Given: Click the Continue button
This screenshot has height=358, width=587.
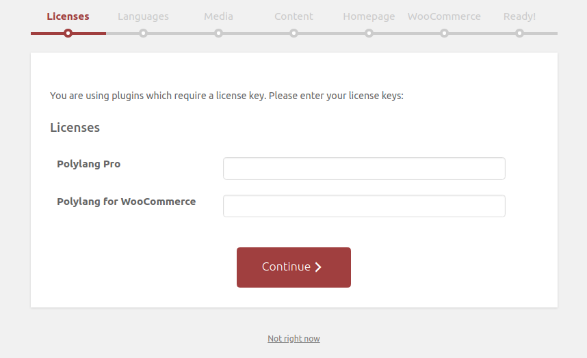Looking at the screenshot, I should [293, 267].
